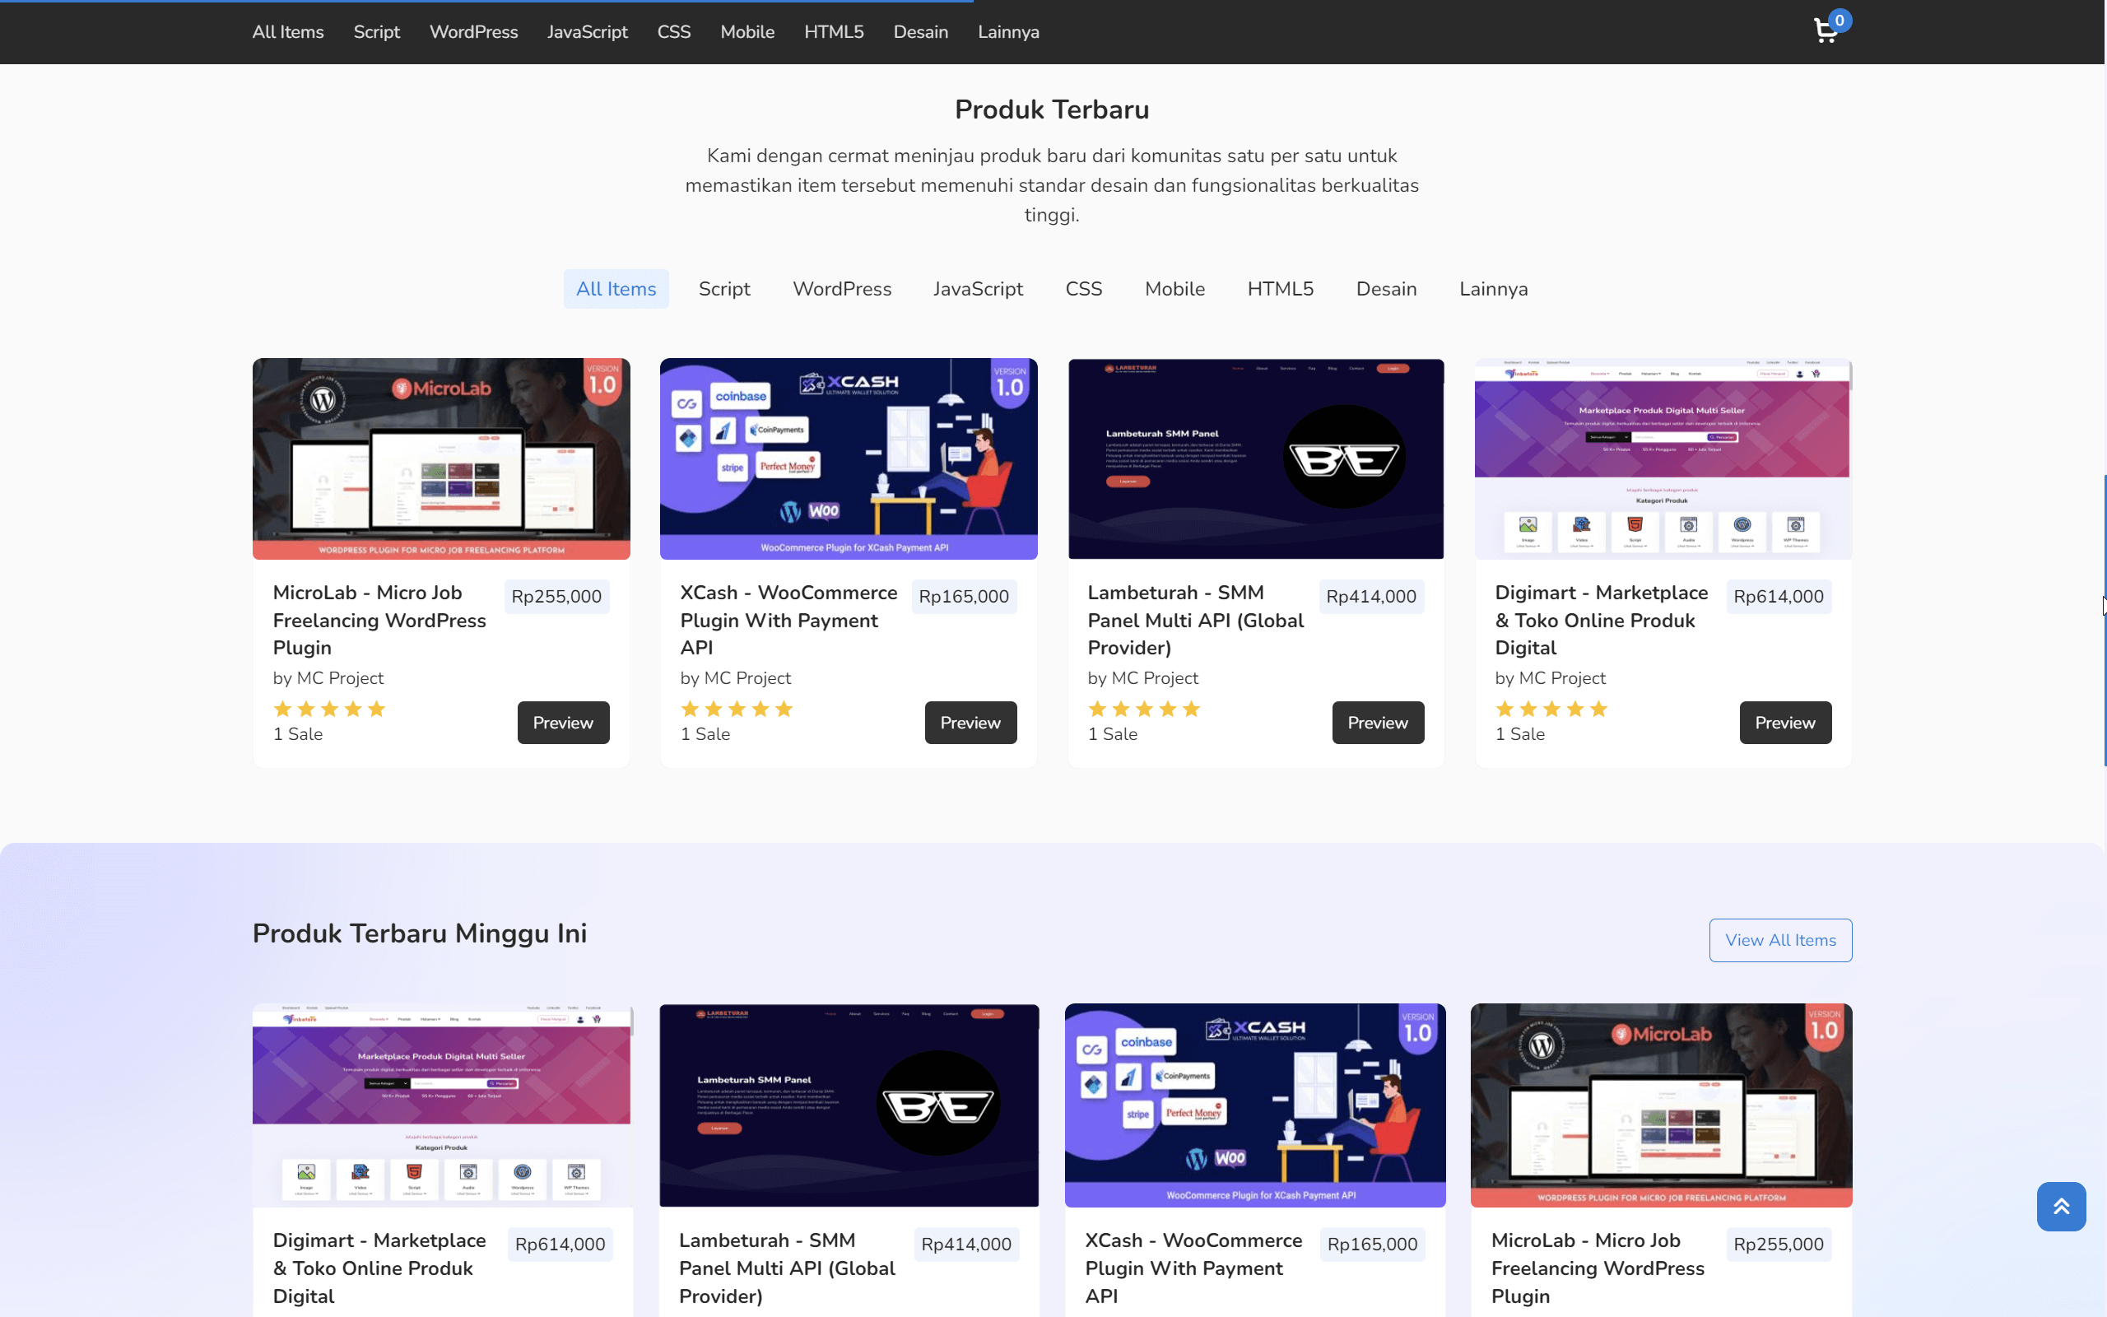The width and height of the screenshot is (2107, 1317).
Task: Select the HTML5 filter tab under Produk Terbaru
Action: tap(1280, 288)
